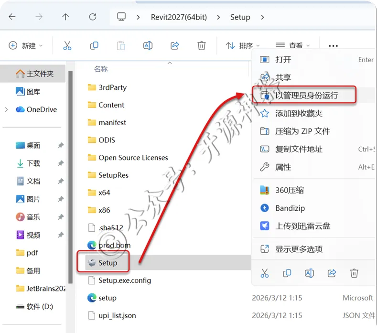The height and width of the screenshot is (333, 377).
Task: Click the Rename icon in the toolbar
Action: (148, 45)
